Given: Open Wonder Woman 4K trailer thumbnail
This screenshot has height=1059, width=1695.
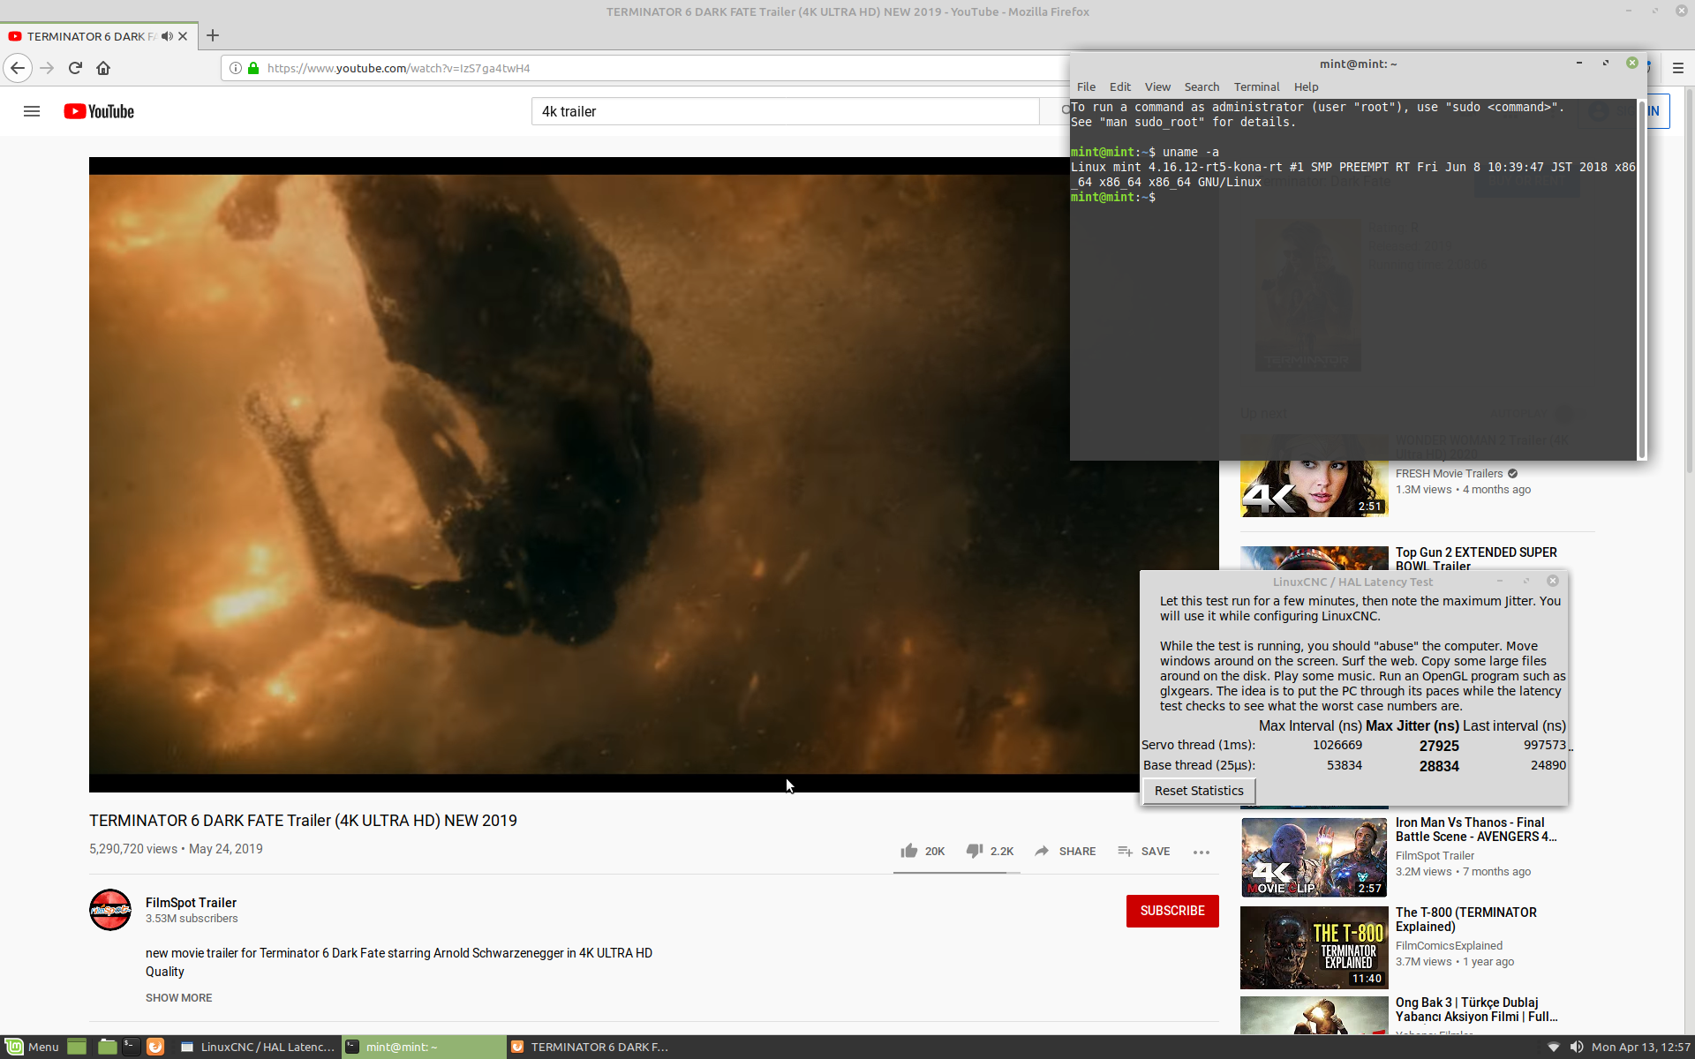Looking at the screenshot, I should pyautogui.click(x=1315, y=476).
